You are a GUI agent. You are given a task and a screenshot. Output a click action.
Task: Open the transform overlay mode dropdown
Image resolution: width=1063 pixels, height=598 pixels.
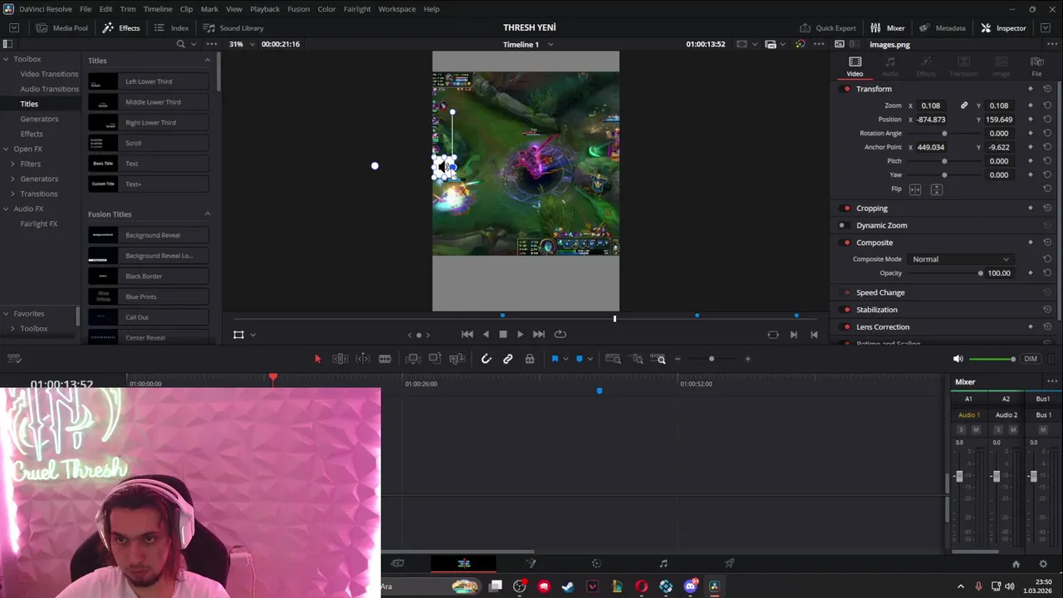click(x=252, y=335)
